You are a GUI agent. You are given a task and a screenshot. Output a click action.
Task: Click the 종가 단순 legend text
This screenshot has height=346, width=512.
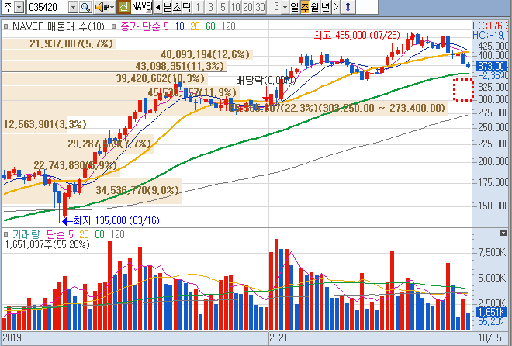pyautogui.click(x=140, y=26)
